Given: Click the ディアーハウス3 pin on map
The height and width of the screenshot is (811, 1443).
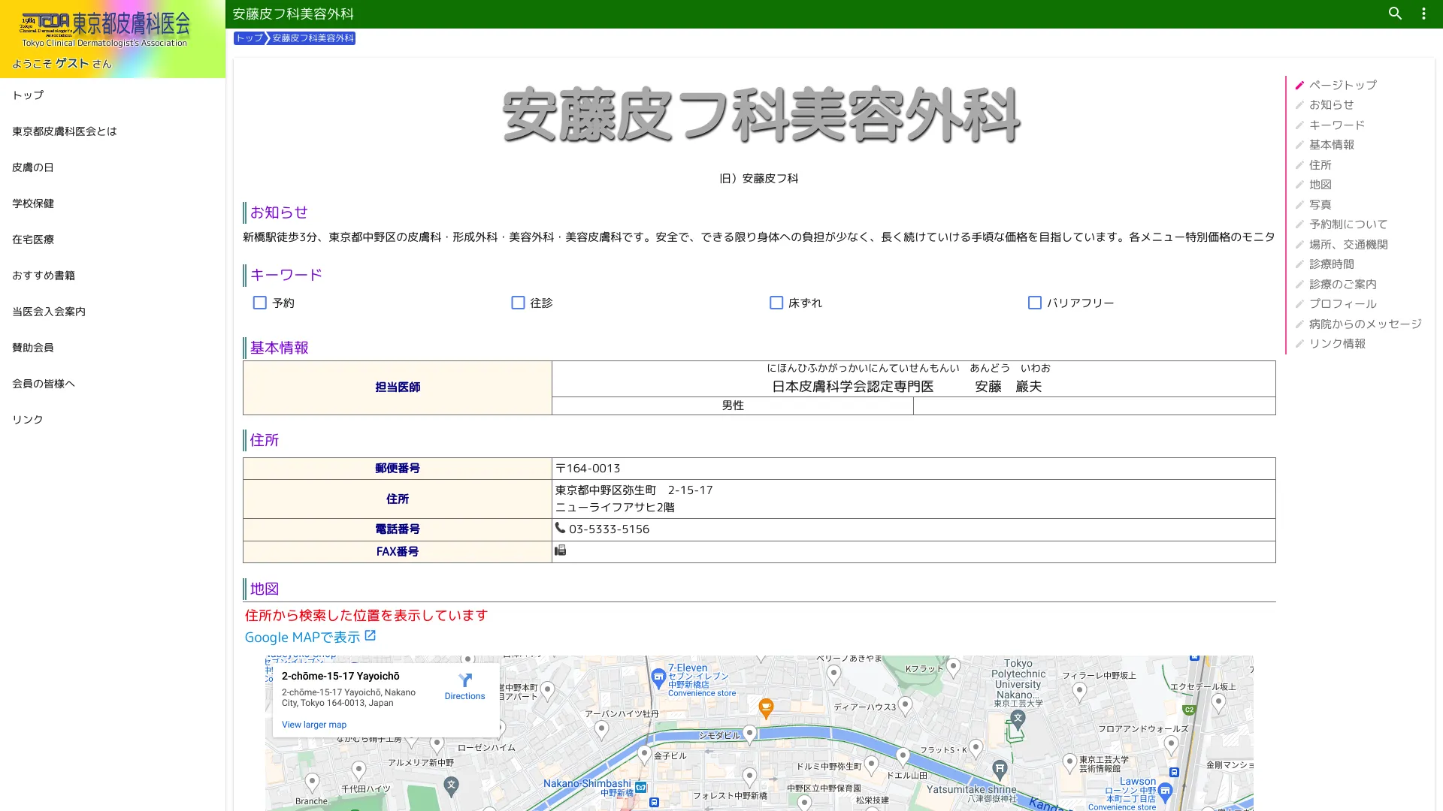Looking at the screenshot, I should click(905, 705).
